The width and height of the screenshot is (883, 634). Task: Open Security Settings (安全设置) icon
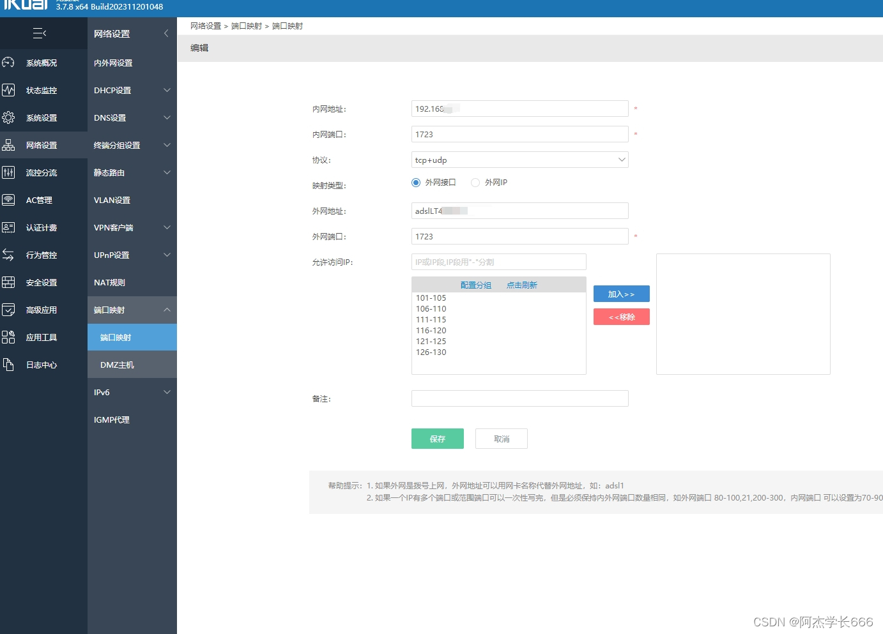pos(8,282)
